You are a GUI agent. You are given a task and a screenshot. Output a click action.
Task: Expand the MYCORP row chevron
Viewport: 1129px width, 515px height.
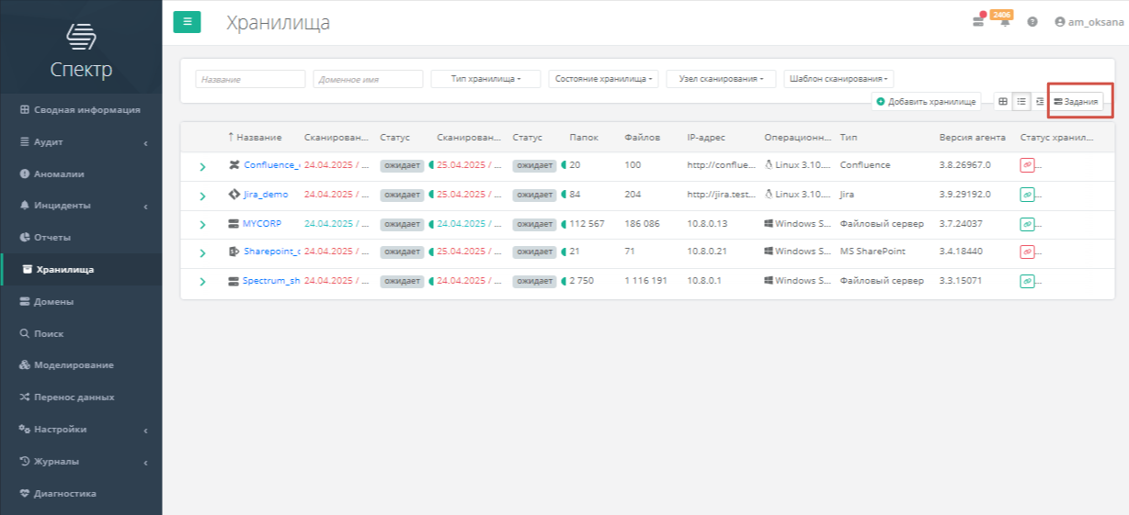202,226
